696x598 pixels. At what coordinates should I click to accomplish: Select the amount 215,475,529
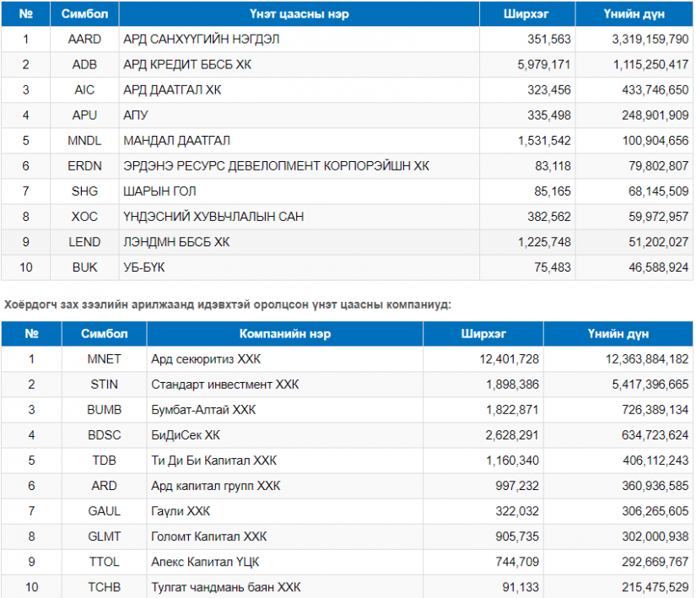[656, 586]
